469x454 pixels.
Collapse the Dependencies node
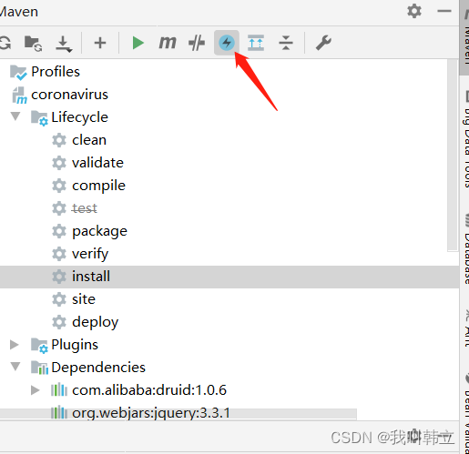(x=15, y=367)
